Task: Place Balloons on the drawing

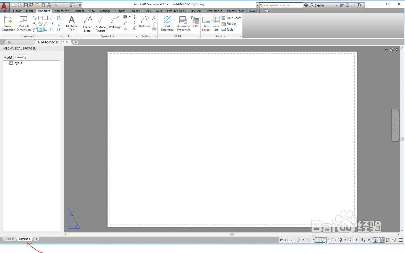Action: (x=145, y=22)
